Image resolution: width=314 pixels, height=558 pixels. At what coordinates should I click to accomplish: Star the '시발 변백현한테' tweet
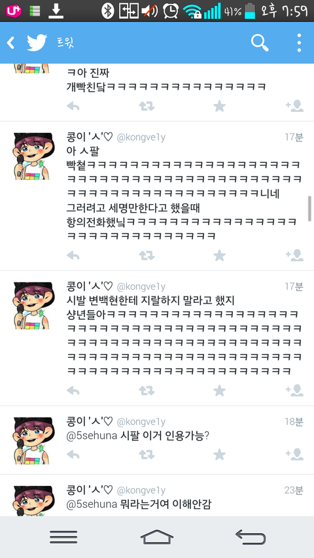[219, 391]
